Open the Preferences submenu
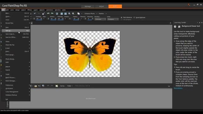The image size is (203, 114). click(x=16, y=85)
